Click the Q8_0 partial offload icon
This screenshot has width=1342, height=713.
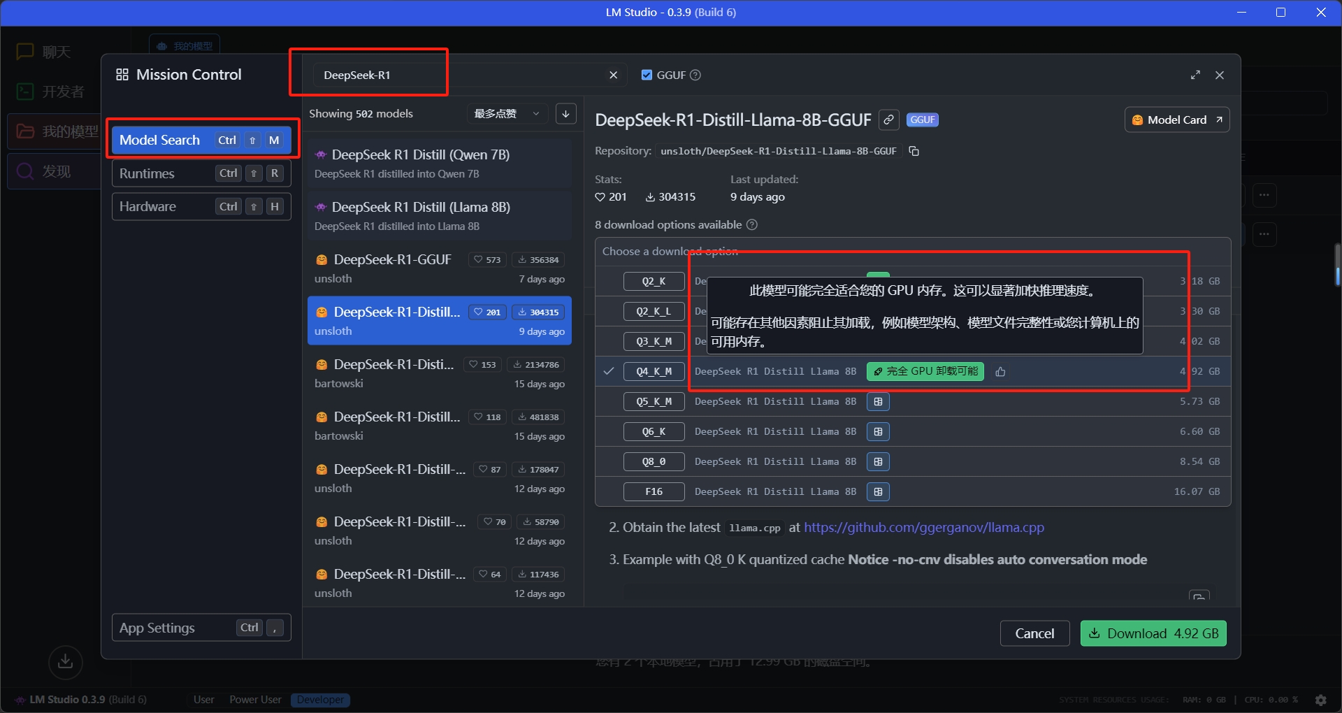pyautogui.click(x=878, y=462)
